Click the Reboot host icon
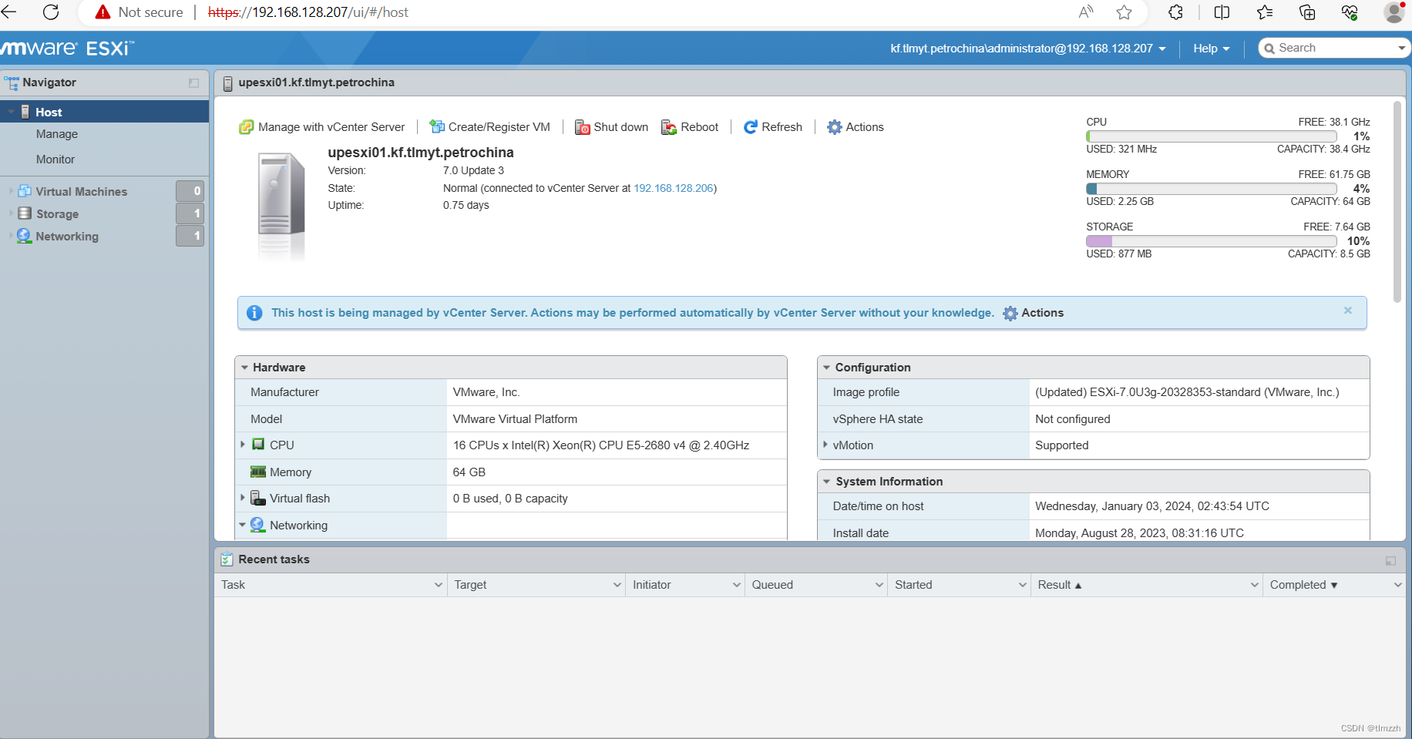 pos(669,127)
